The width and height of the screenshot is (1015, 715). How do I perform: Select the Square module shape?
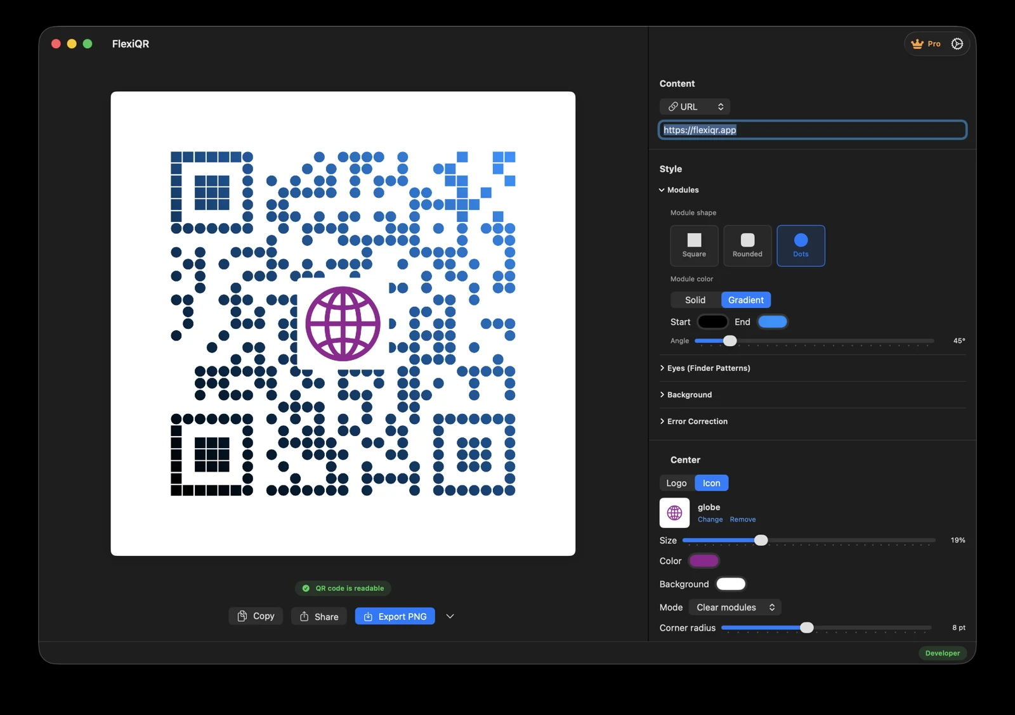pos(694,245)
